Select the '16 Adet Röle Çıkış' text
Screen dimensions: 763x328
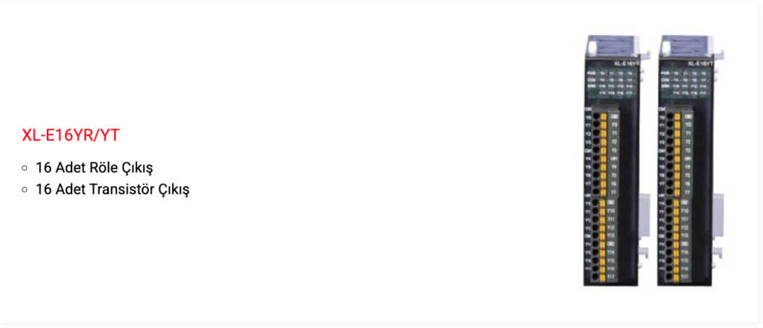click(x=95, y=168)
